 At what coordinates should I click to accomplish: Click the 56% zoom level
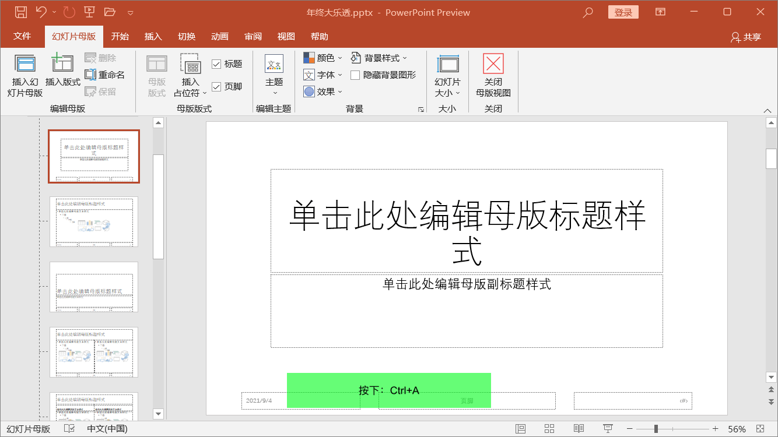(x=737, y=429)
